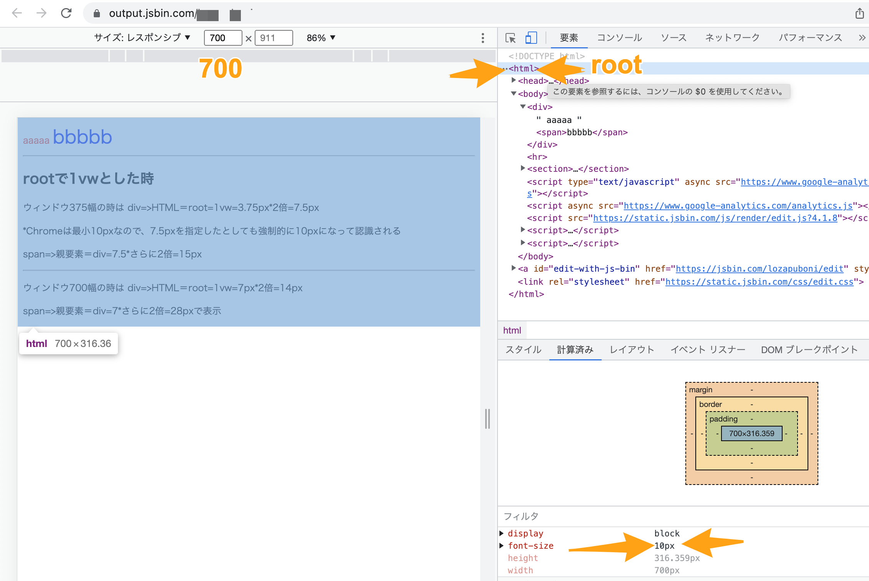Click the height input showing 911

(274, 38)
